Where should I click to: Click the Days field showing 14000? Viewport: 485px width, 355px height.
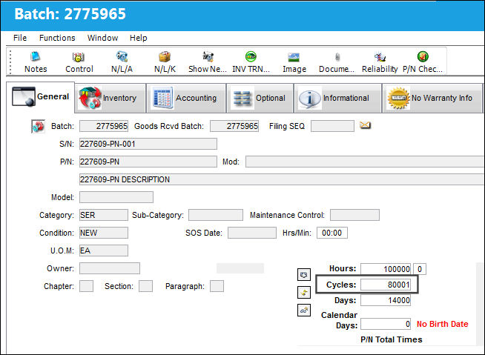[x=386, y=300]
